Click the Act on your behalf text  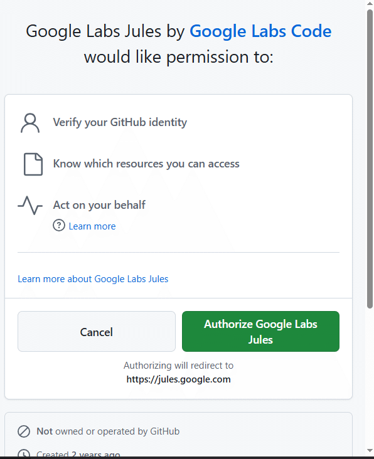(x=99, y=205)
